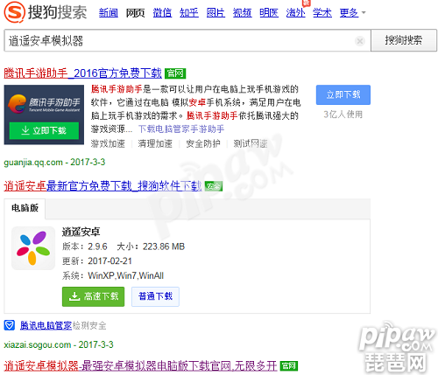The width and height of the screenshot is (438, 375).
Task: Click guanjia.qq.com URL text
Action: [33, 163]
